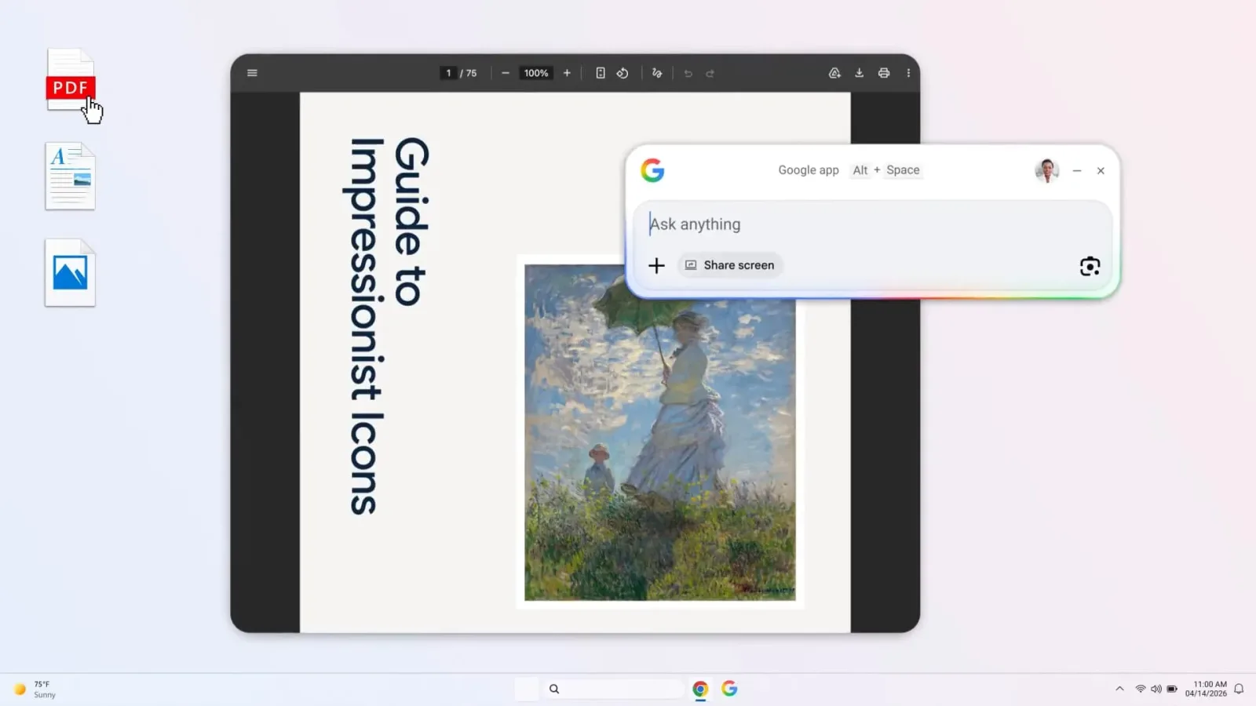Click the Google G logo in the overlay
Screen dimensions: 1256x706
[x=653, y=171]
